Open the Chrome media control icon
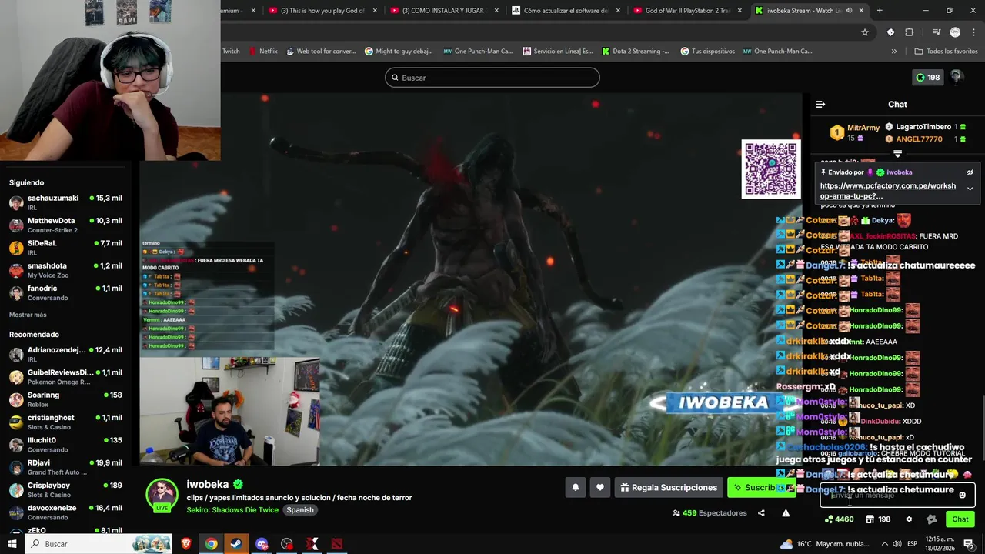The image size is (985, 554). (x=936, y=32)
